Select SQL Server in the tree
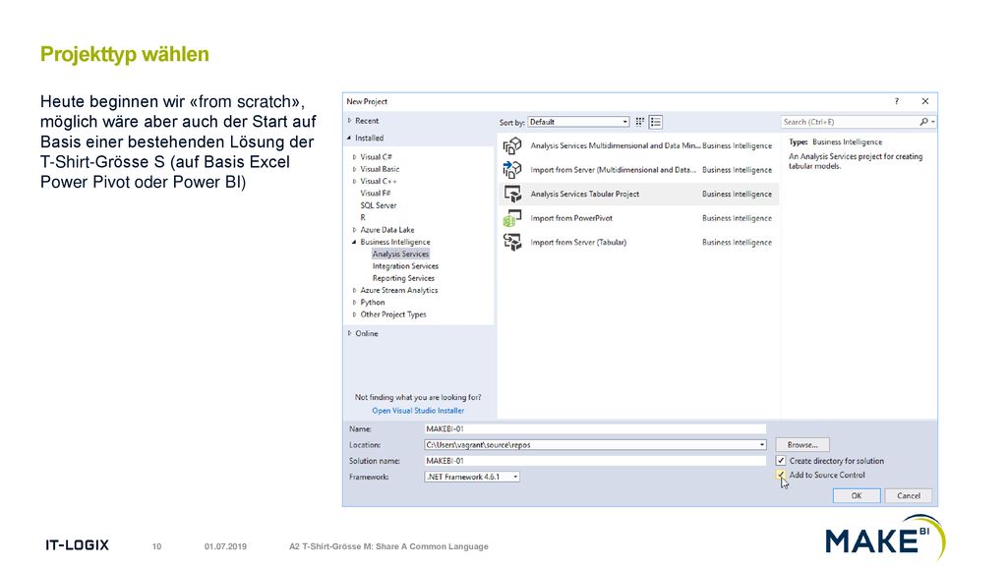 [379, 205]
